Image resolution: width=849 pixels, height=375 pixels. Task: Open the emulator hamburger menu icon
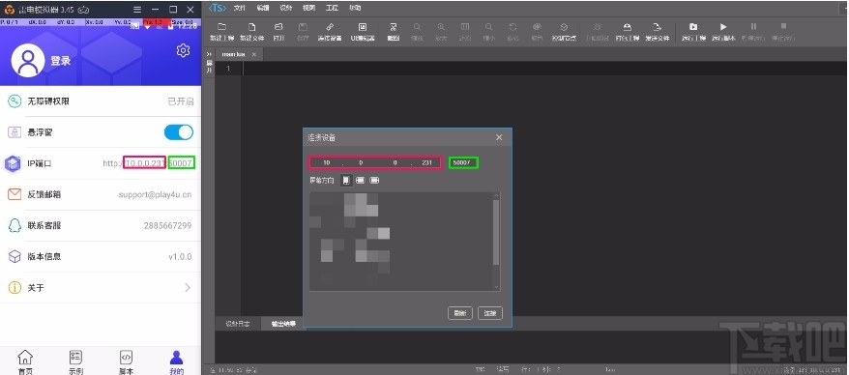[137, 10]
